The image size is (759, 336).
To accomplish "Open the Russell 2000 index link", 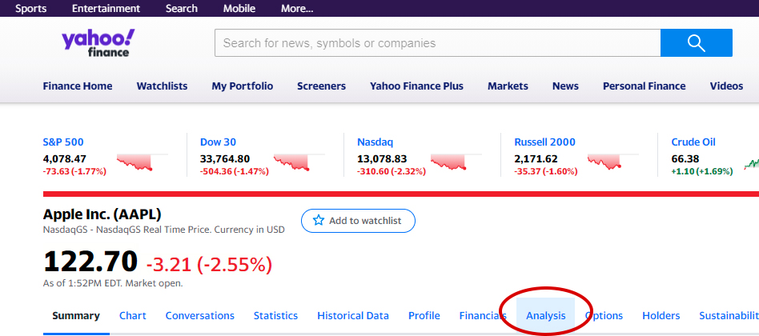I will (544, 142).
